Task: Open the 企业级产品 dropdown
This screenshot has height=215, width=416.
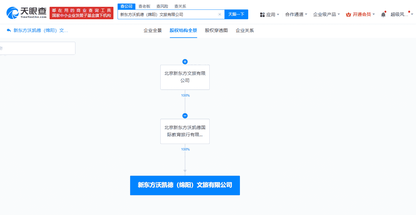Action: pyautogui.click(x=326, y=15)
